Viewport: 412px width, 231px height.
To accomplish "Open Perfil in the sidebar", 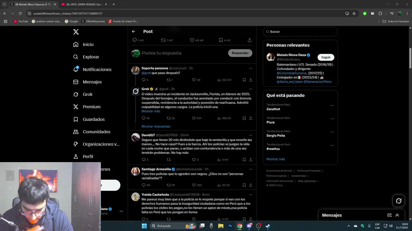I will tap(83, 157).
